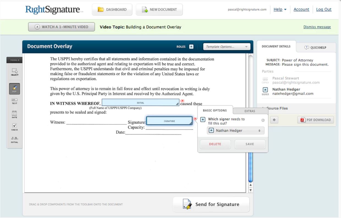This screenshot has width=341, height=218.
Task: Click the Power of Attorney subject text
Action: click(297, 60)
